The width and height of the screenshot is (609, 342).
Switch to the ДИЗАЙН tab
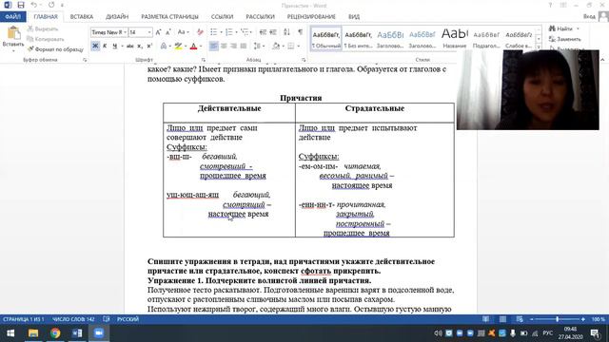click(117, 17)
